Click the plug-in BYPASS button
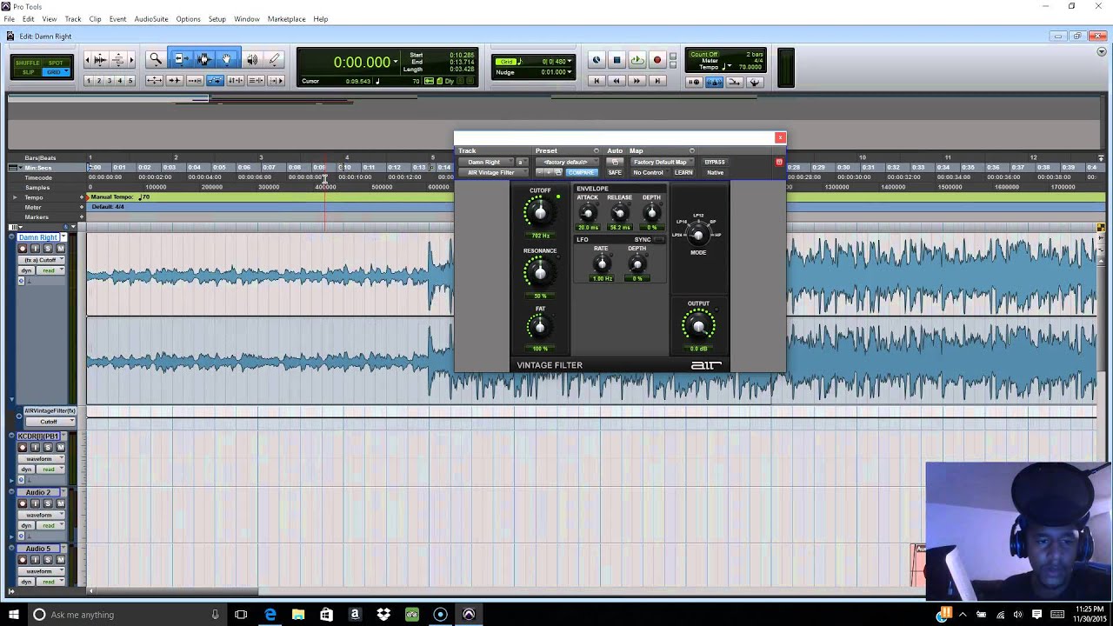 coord(715,162)
